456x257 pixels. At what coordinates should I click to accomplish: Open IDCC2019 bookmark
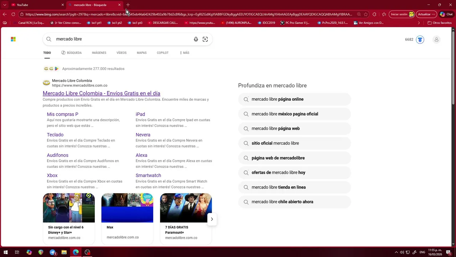tap(266, 23)
